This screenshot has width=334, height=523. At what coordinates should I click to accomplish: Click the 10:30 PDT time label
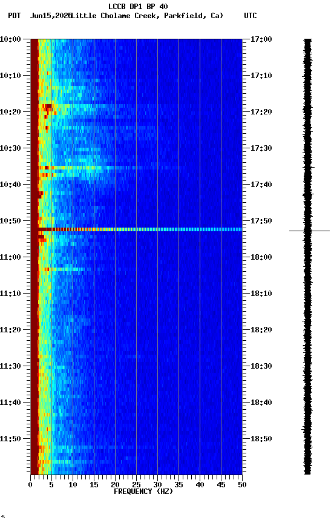click(10, 148)
